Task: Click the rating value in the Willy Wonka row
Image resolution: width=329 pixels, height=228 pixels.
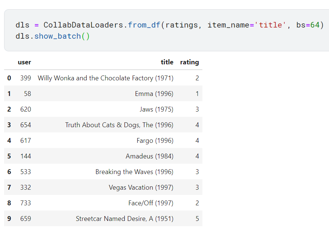Action: [197, 78]
